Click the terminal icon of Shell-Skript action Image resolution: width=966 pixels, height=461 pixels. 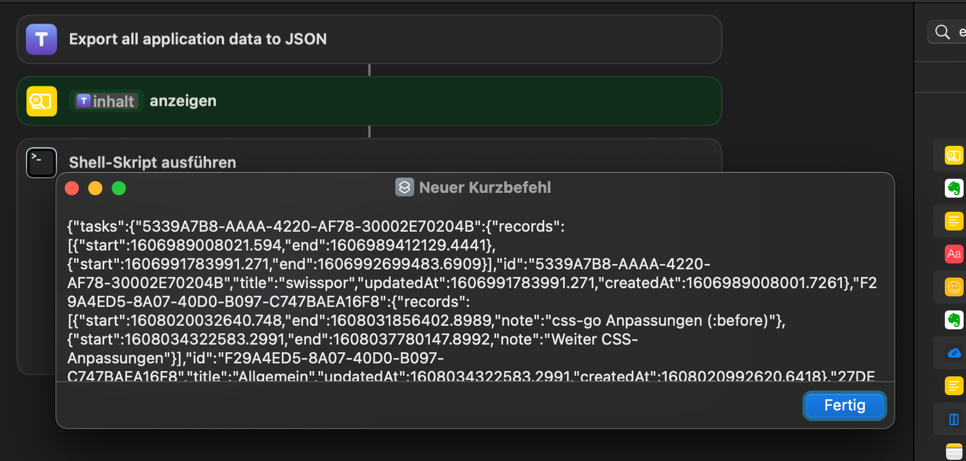(x=41, y=162)
